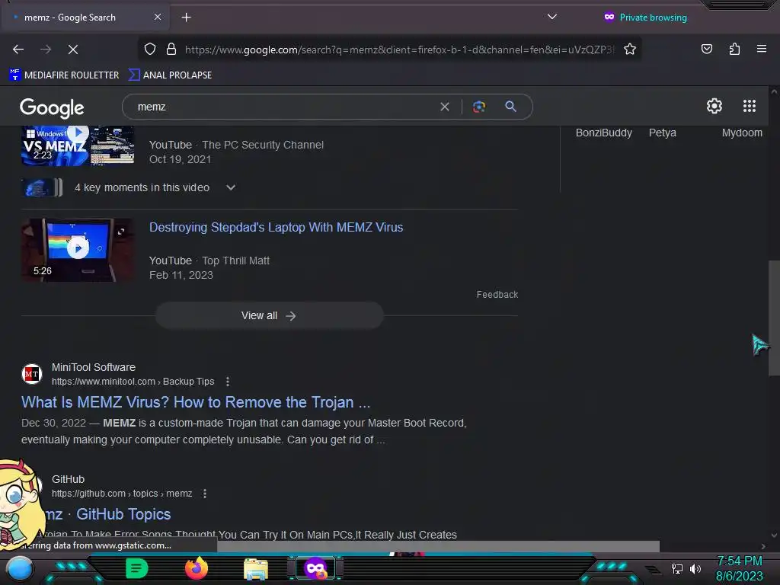Click View all videos button
Screen dimensions: 780x585
pyautogui.click(x=269, y=316)
